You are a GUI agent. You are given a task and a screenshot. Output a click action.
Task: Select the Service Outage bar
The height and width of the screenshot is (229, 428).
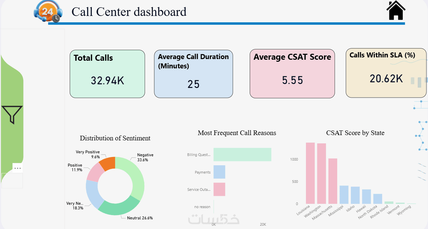[219, 189]
